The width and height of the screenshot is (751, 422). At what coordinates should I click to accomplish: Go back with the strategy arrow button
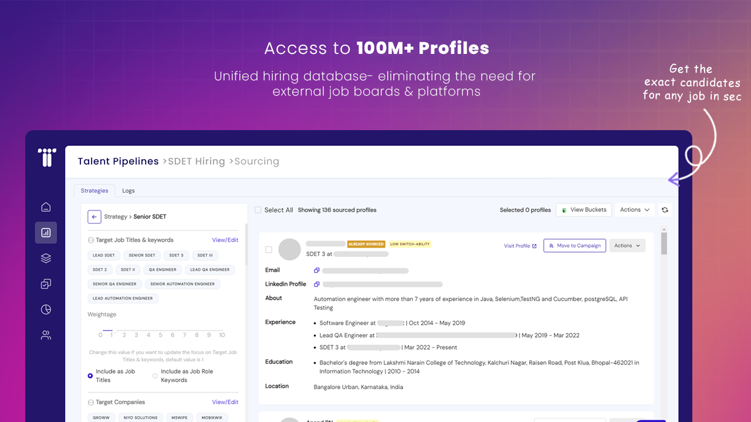pyautogui.click(x=94, y=217)
